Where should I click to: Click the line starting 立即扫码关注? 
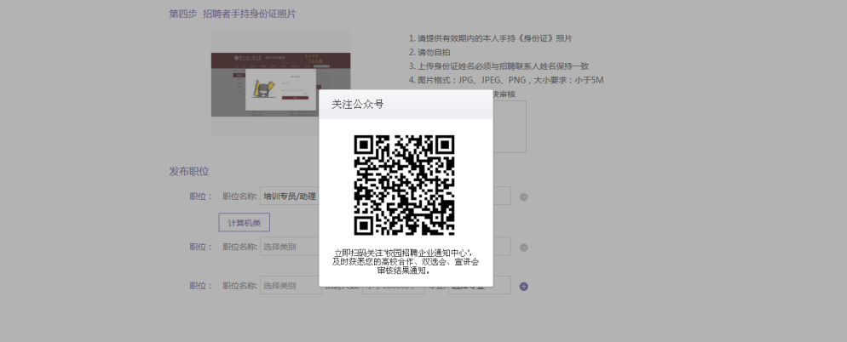[406, 253]
